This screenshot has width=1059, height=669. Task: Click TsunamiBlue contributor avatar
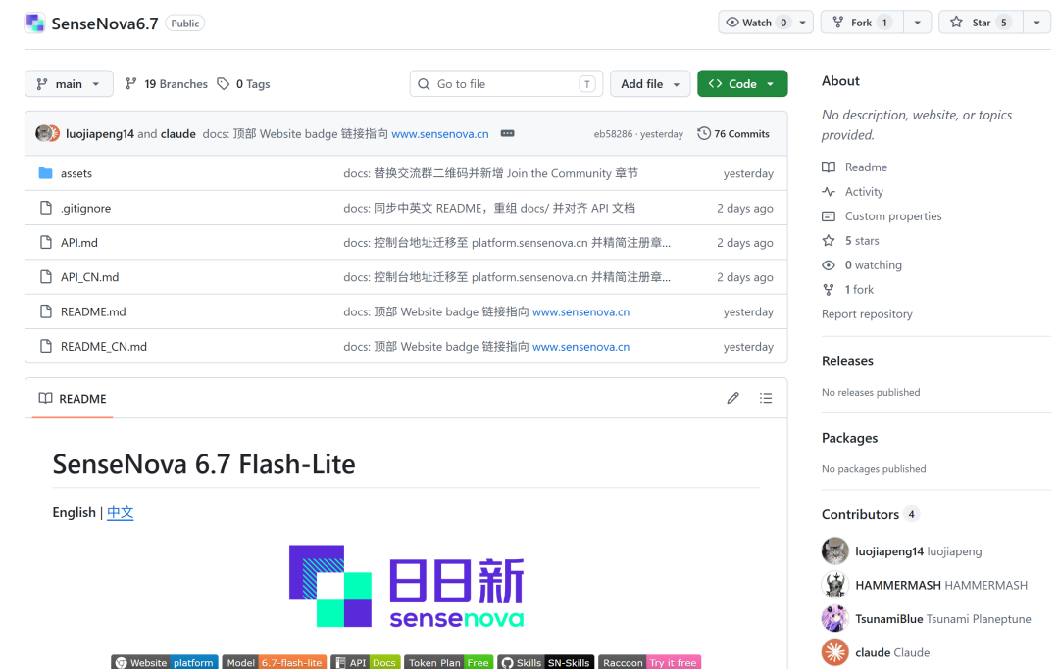point(834,618)
